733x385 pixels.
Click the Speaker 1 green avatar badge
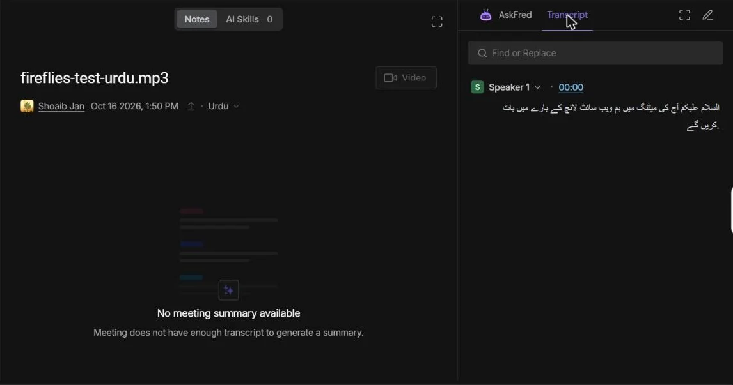[477, 87]
